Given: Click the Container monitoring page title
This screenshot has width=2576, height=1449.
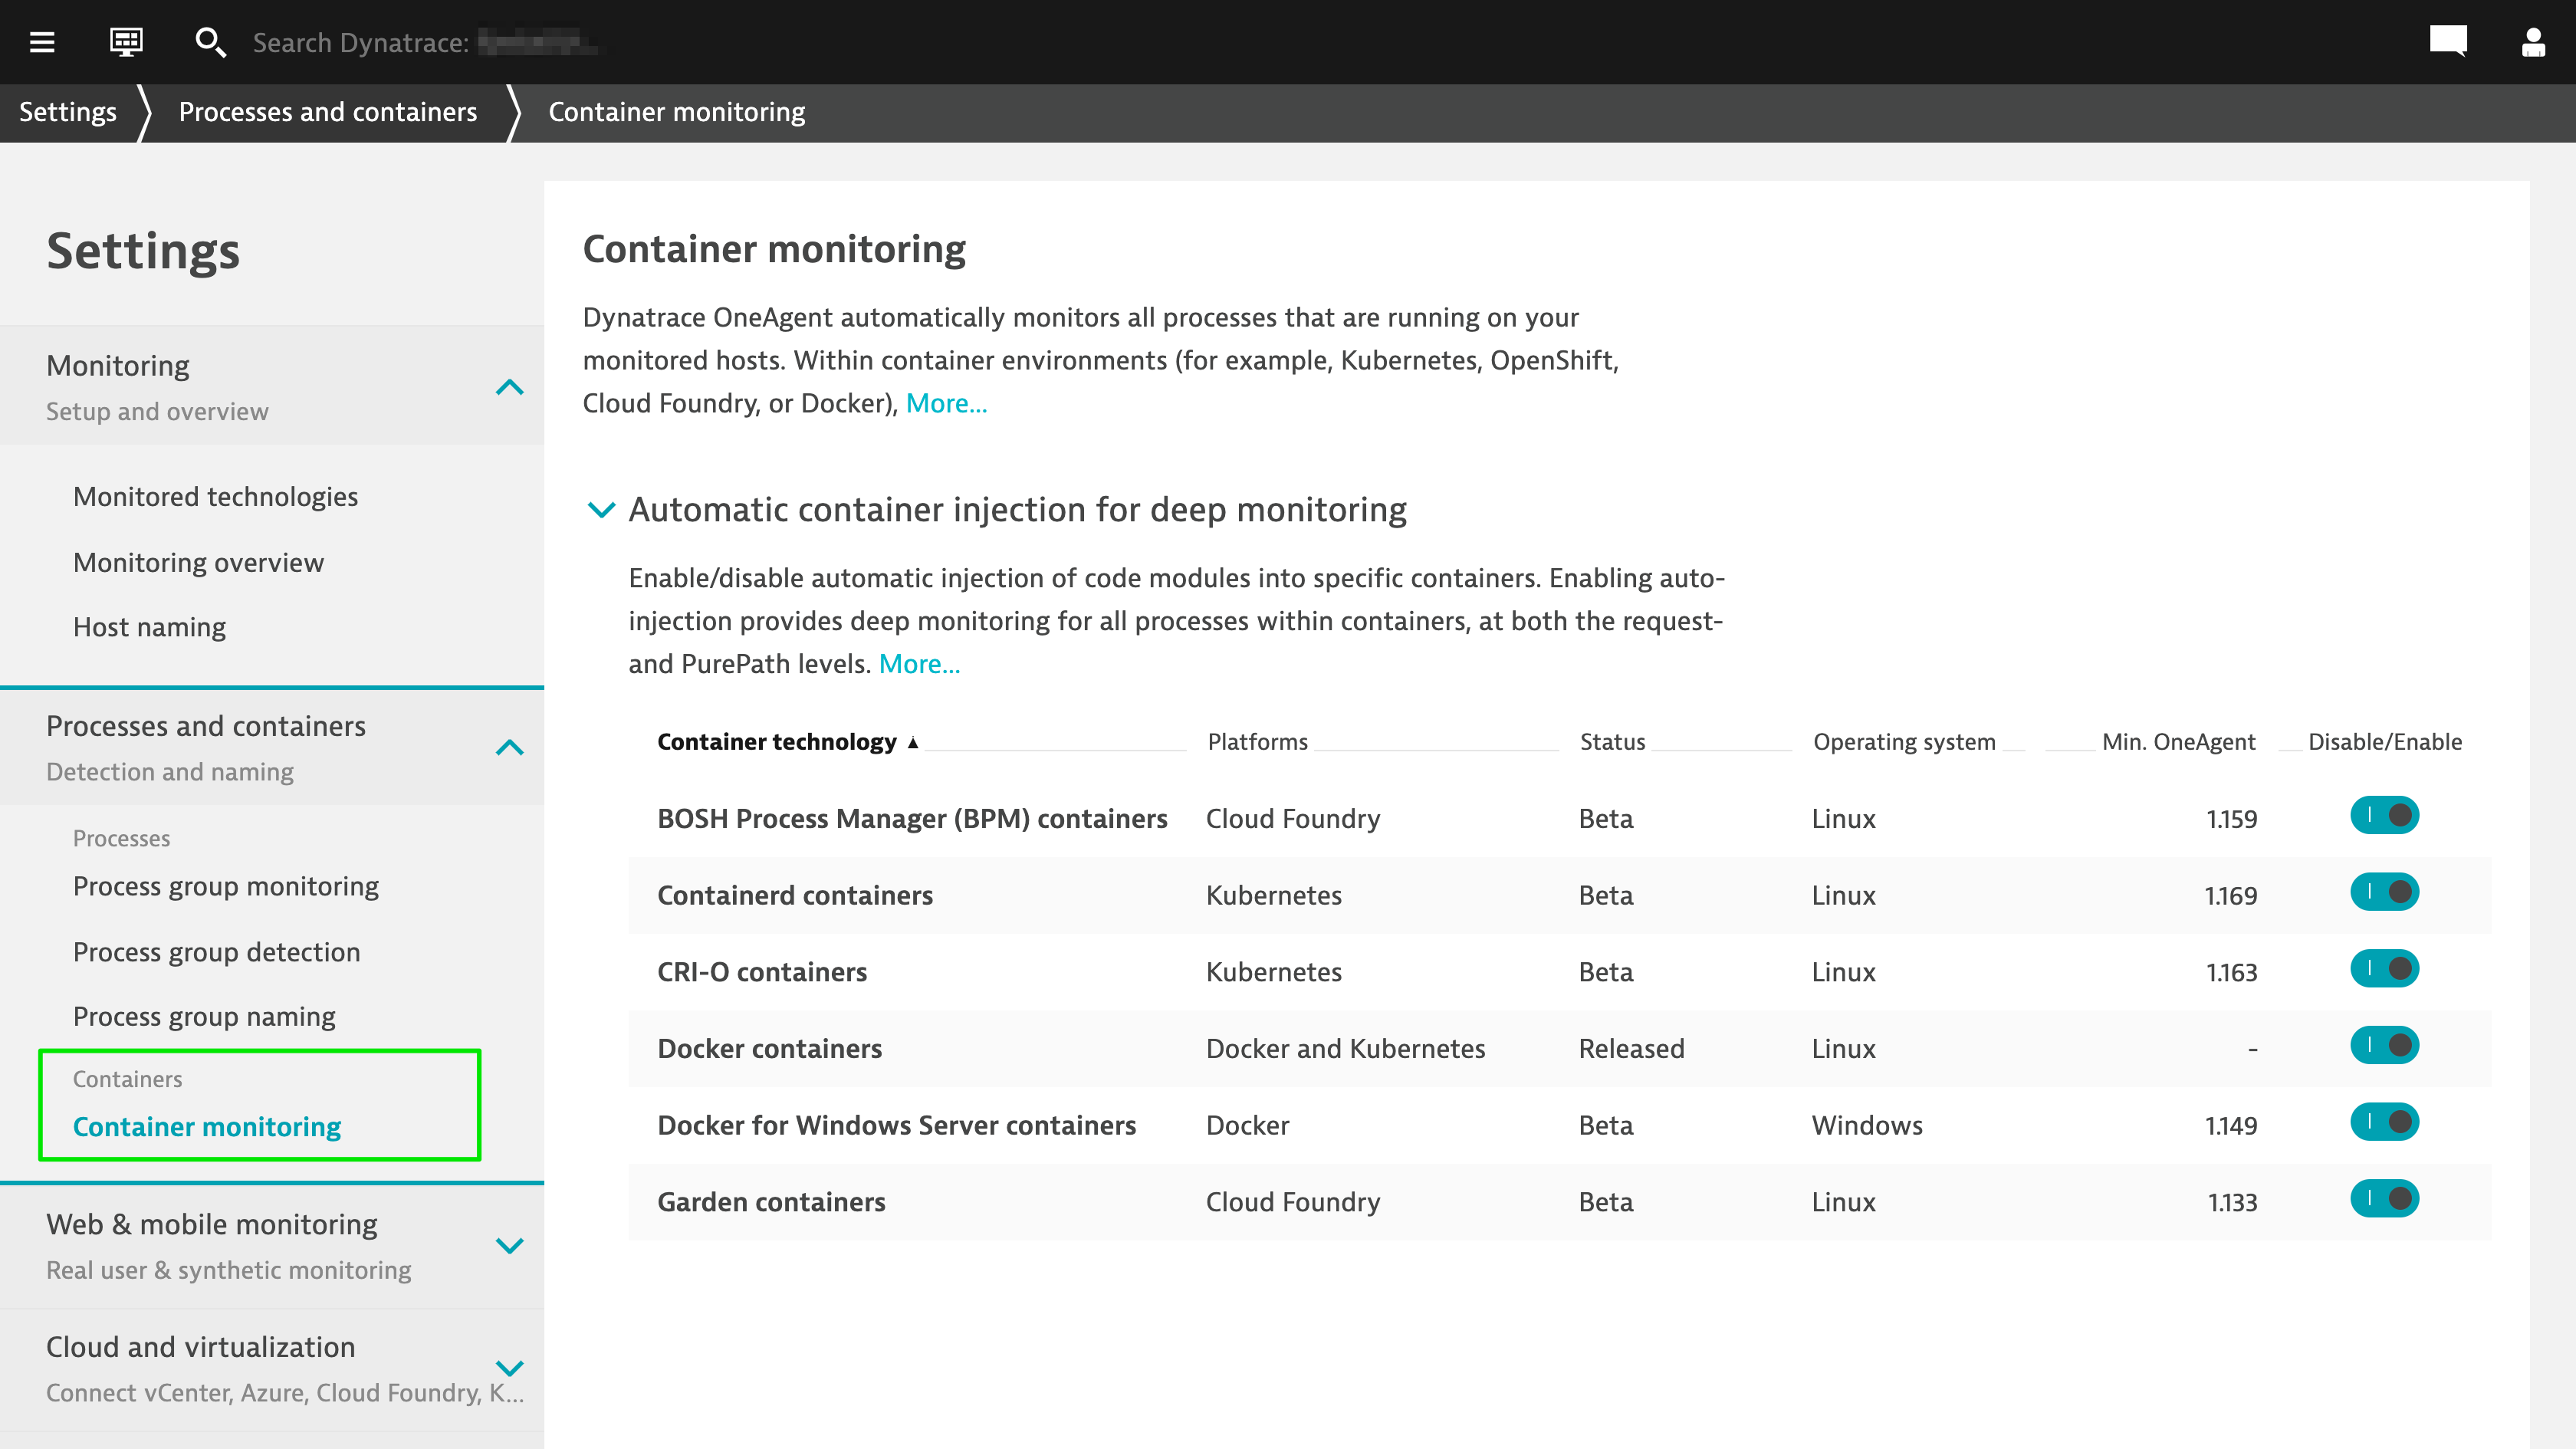Looking at the screenshot, I should (x=774, y=249).
